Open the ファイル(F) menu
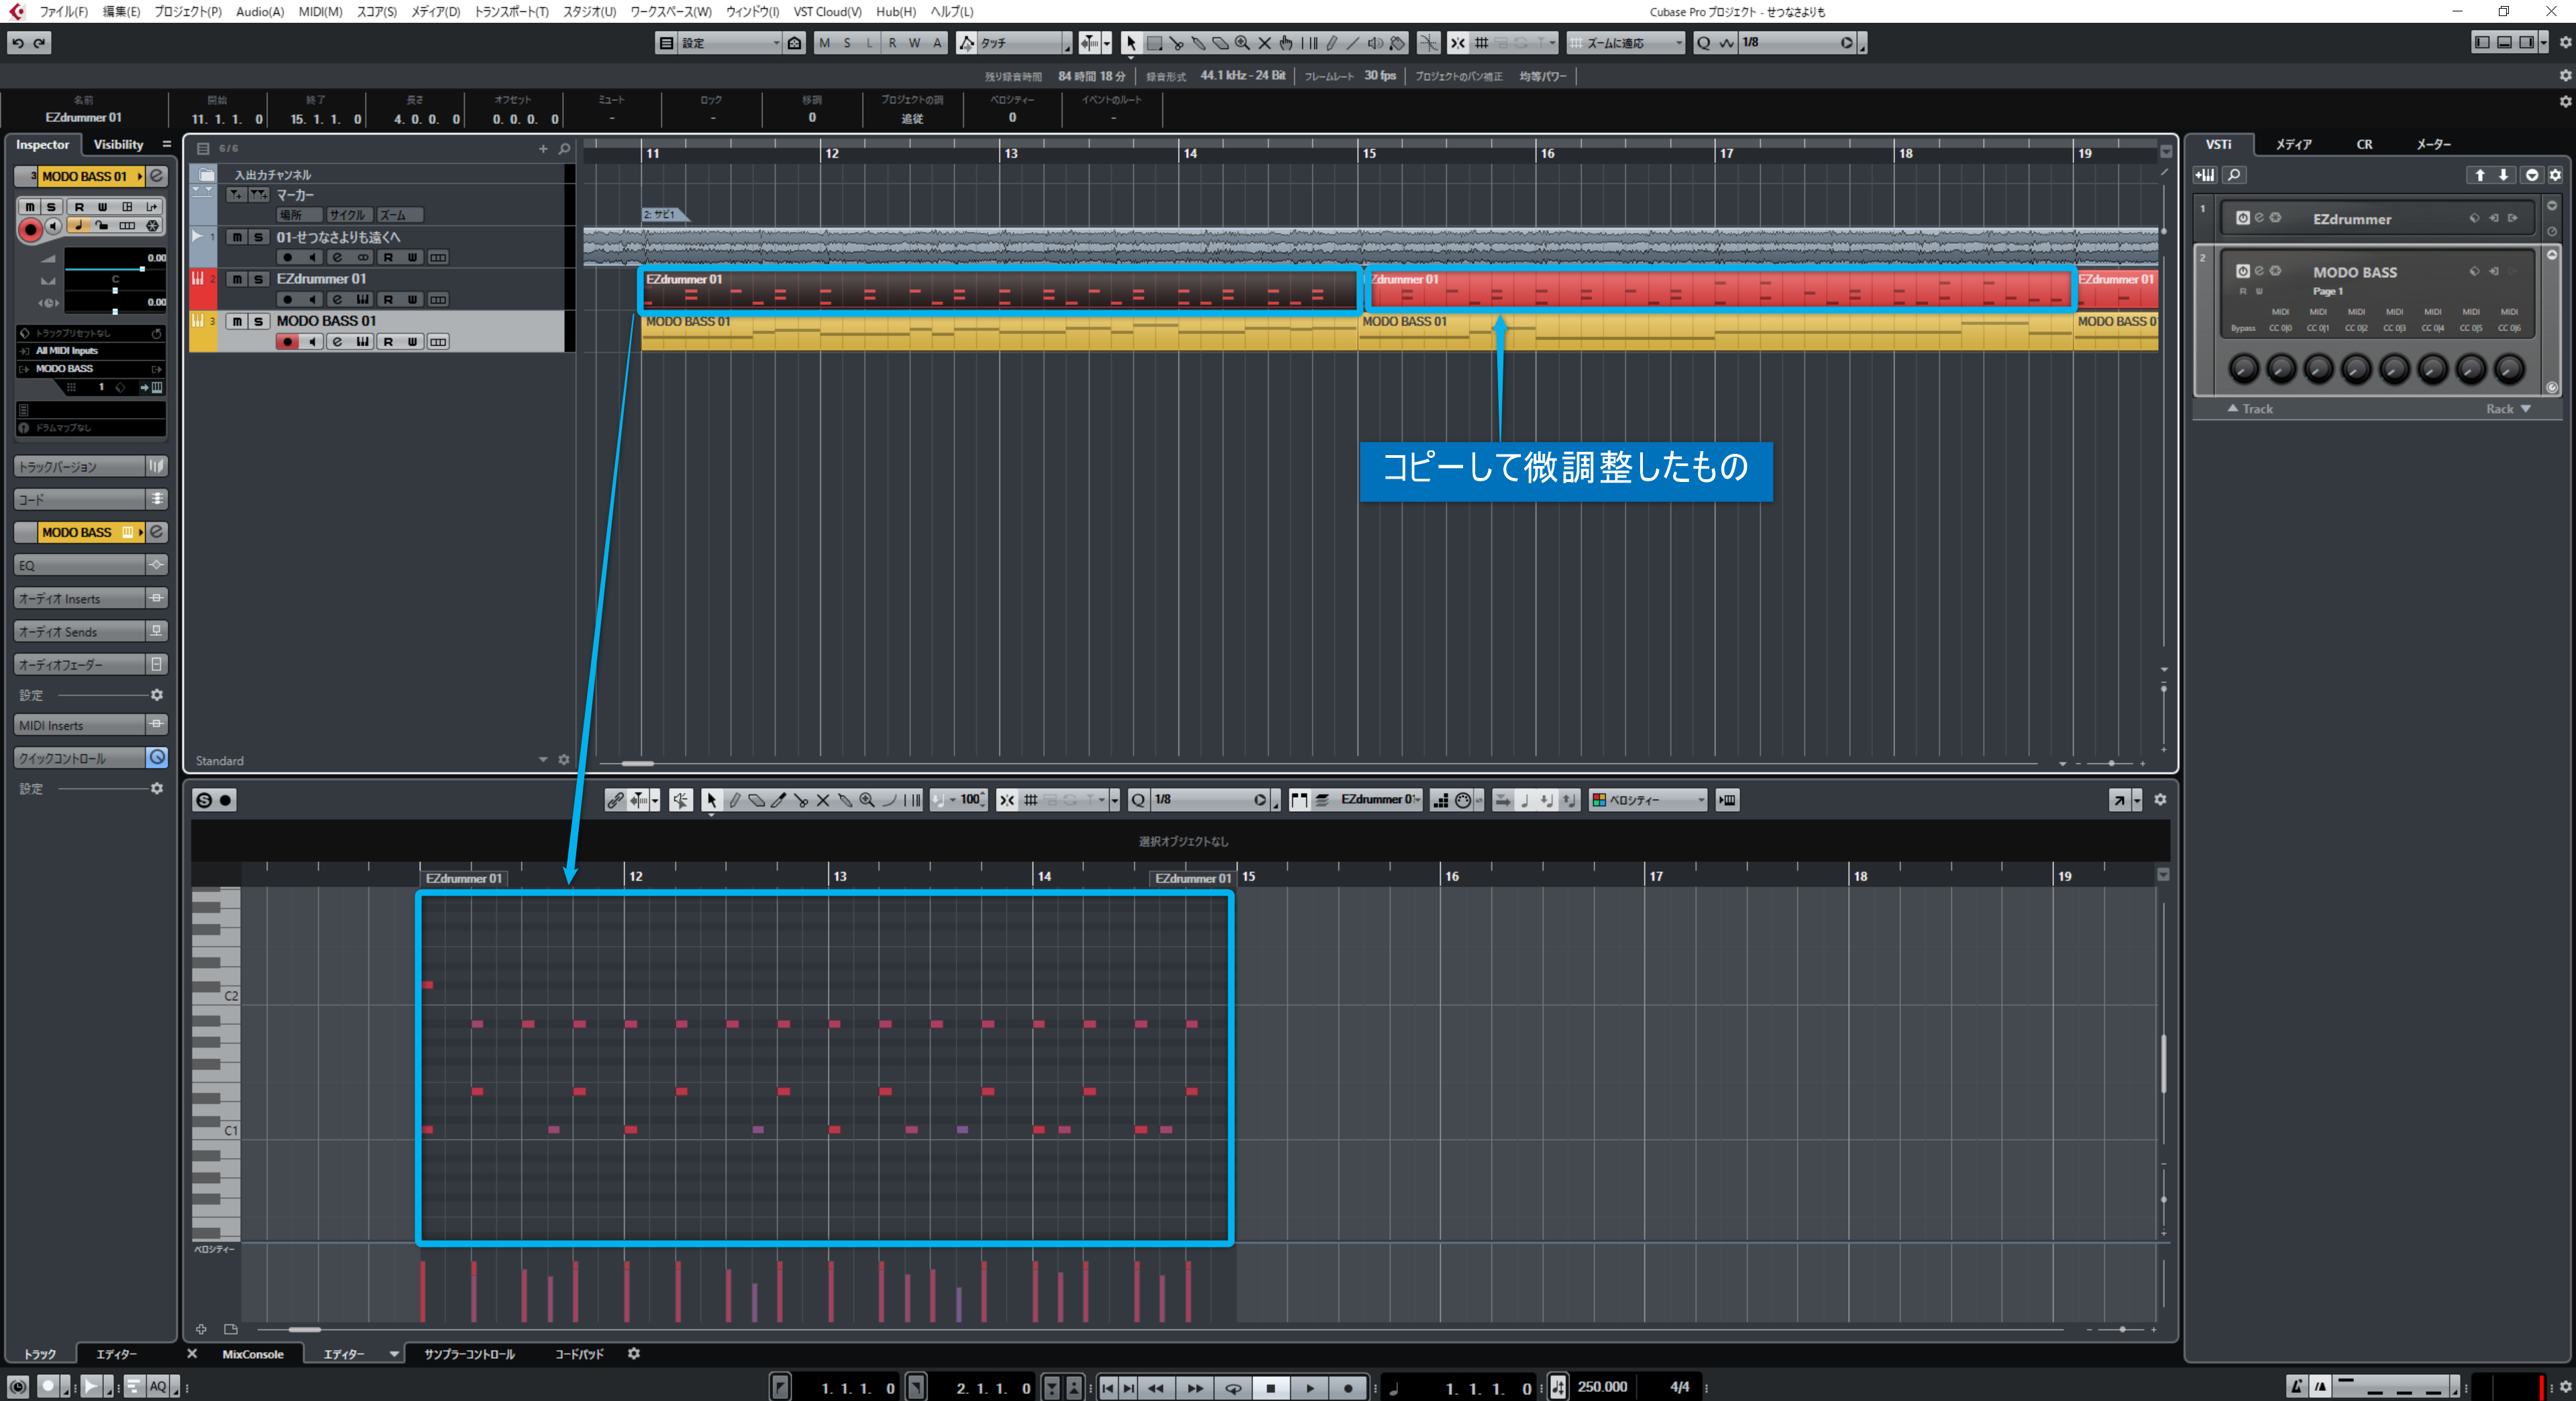The image size is (2576, 1401). (63, 12)
